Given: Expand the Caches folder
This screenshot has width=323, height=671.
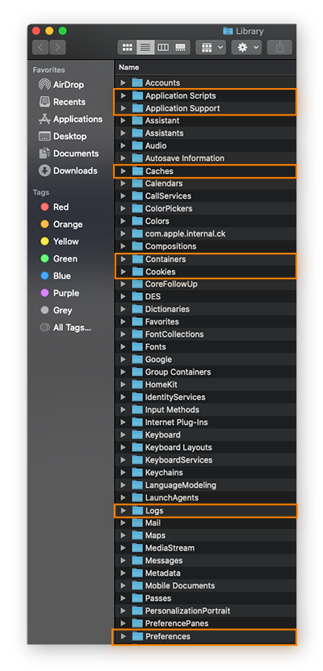Looking at the screenshot, I should [x=124, y=171].
